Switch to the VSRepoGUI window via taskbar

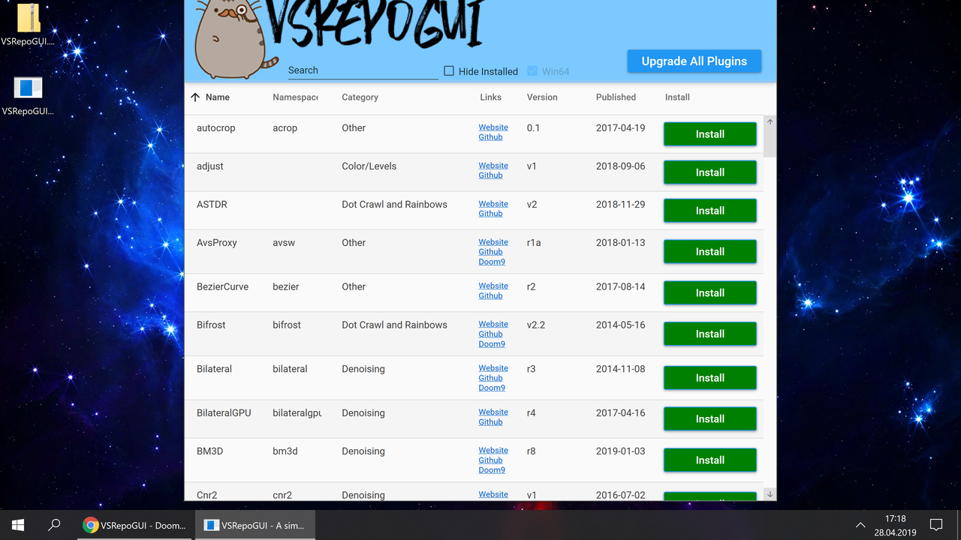coord(255,525)
